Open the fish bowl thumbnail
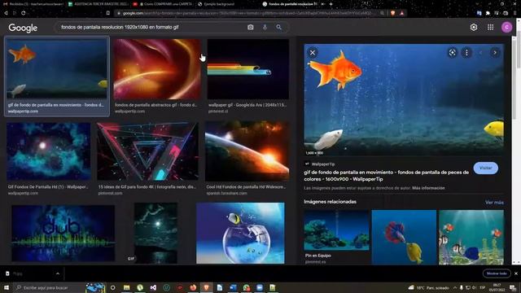 coord(240,234)
